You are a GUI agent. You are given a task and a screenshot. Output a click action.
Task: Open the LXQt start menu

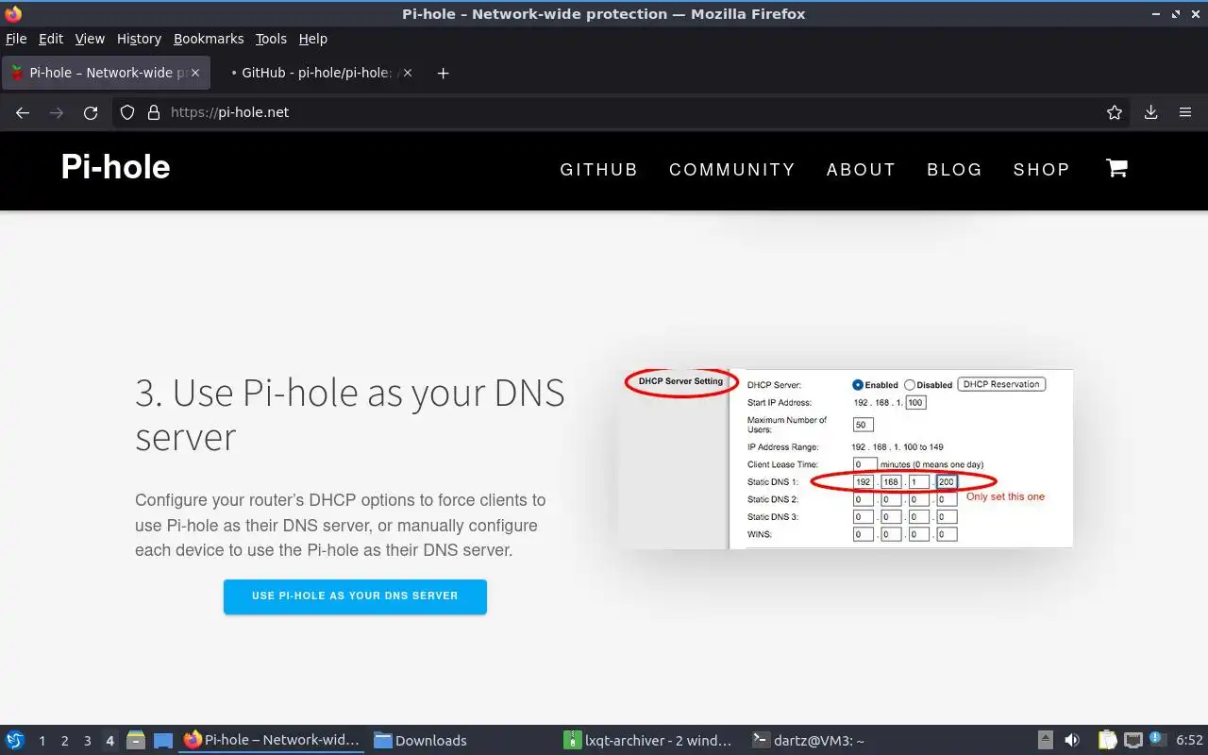tap(15, 740)
